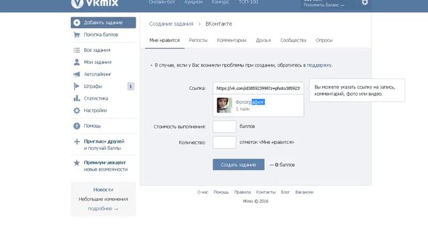428x240 pixels.
Task: Click Премиум-аккаунт link
Action: tap(105, 163)
